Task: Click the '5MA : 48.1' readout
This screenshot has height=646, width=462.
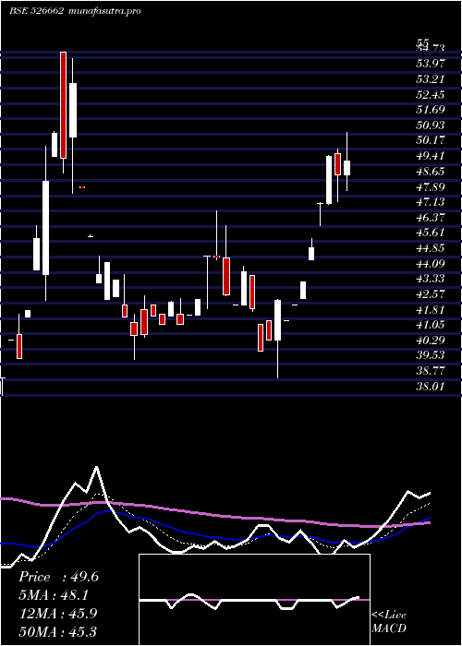Action: pos(54,595)
